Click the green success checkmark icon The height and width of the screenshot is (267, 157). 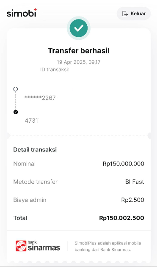pos(79,28)
